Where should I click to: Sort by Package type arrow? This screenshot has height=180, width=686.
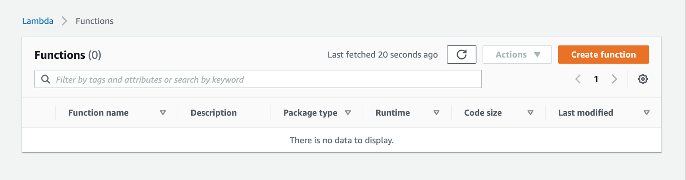(x=348, y=113)
